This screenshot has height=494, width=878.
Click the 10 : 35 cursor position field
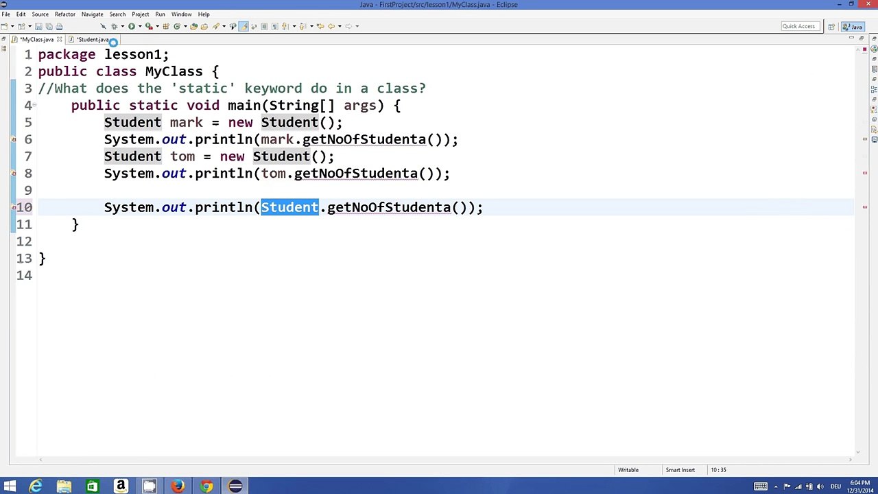718,470
